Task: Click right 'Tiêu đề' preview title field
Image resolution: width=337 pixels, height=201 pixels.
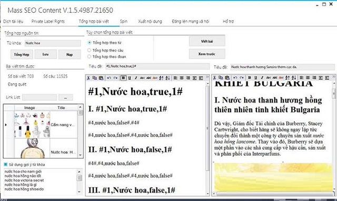Action: [282, 67]
